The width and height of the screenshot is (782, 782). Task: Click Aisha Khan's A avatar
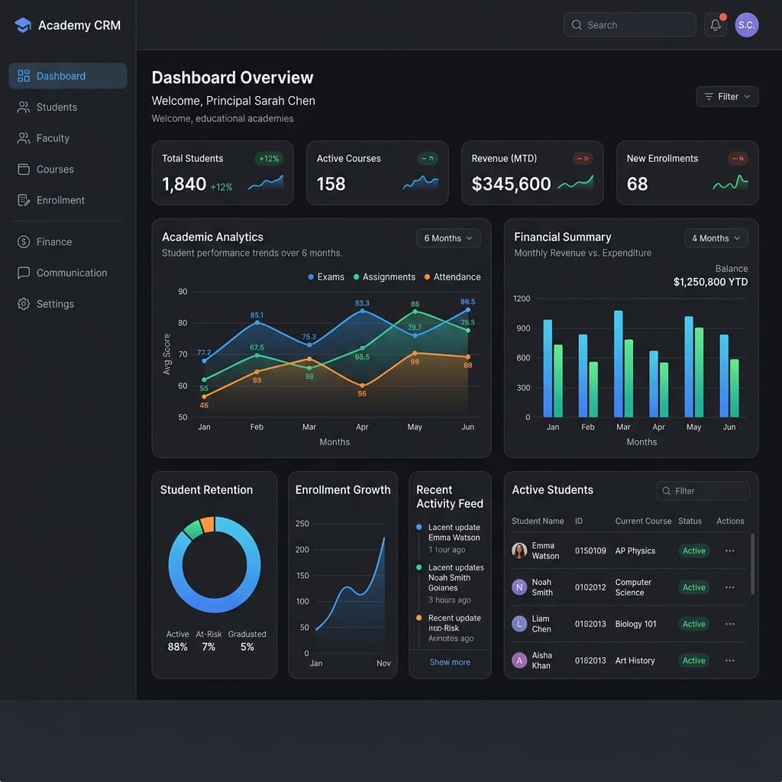pos(519,661)
